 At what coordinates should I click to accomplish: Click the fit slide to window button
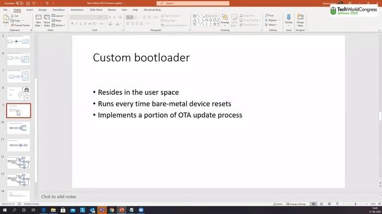380,204
